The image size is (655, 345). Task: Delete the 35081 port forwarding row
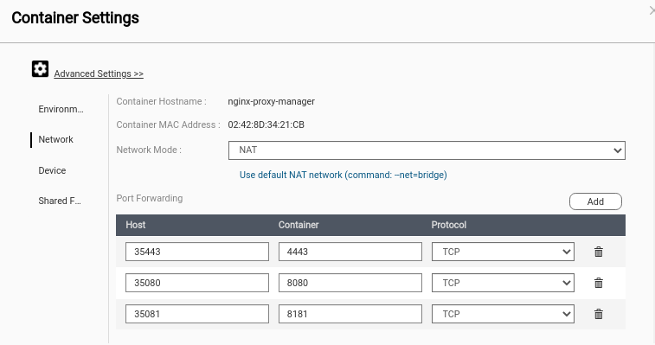point(599,314)
